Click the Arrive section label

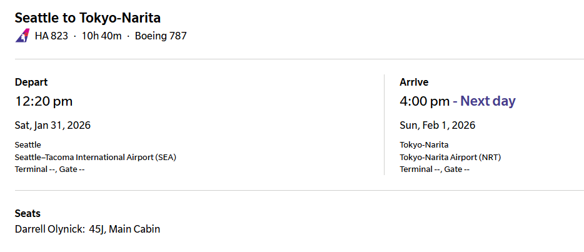[414, 82]
